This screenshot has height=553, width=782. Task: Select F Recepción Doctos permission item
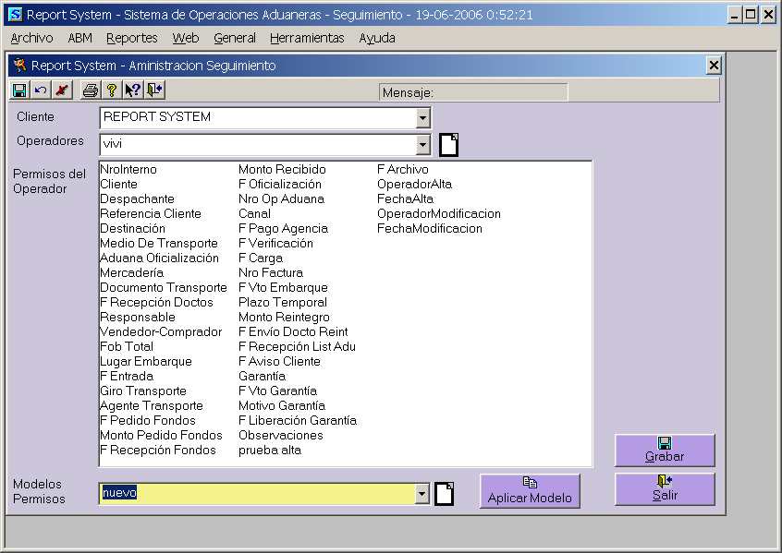pyautogui.click(x=156, y=303)
